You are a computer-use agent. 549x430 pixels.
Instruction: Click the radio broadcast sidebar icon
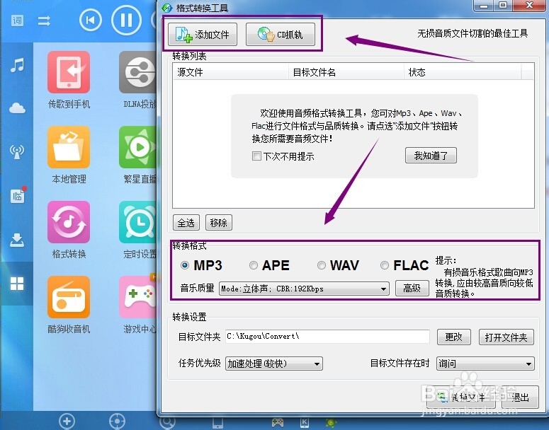click(x=17, y=152)
